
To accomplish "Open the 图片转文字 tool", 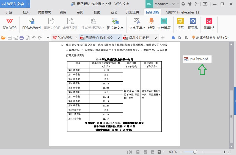I will [115, 24].
